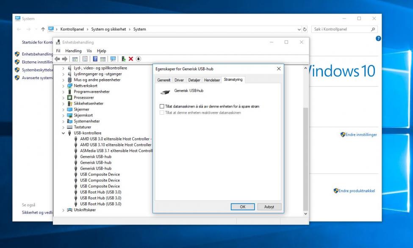413x248 pixels.
Task: Click the up arrow in System window
Action: pos(43,29)
